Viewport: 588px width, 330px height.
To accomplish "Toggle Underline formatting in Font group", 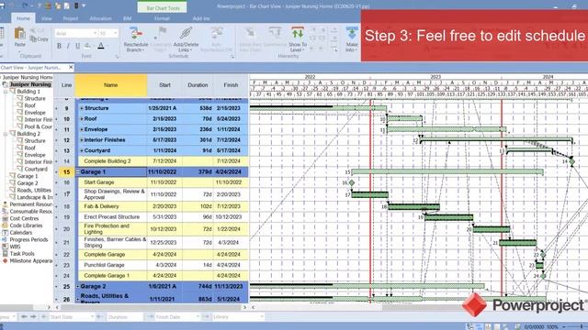I will 77,46.
